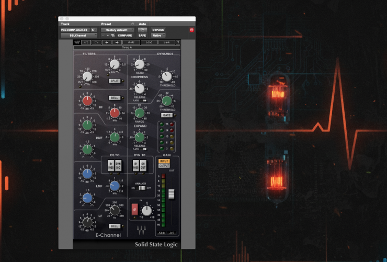Toggle compressor F.ATK fast attack switch

(x=143, y=101)
